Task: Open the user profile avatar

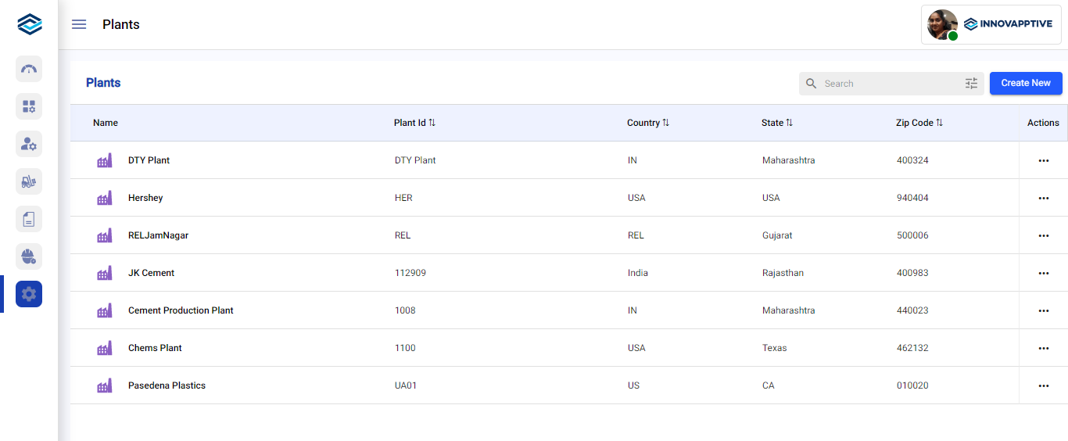Action: pyautogui.click(x=942, y=24)
